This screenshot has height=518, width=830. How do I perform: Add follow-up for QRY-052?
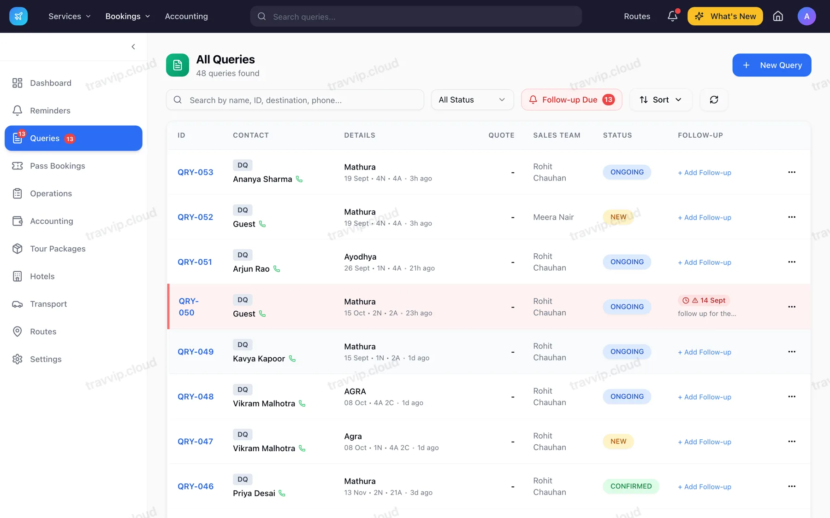pos(704,217)
